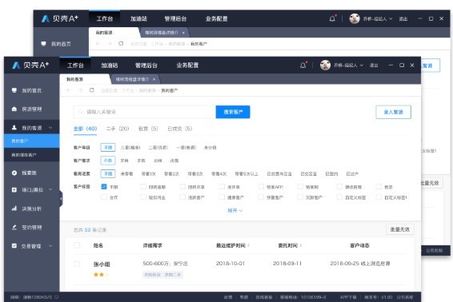Select 租赁 (5) tab
Image resolution: width=453 pixels, height=302 pixels.
pos(148,129)
